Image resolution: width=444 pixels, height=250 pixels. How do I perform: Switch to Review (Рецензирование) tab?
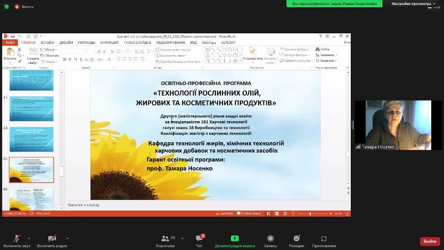coord(170,43)
